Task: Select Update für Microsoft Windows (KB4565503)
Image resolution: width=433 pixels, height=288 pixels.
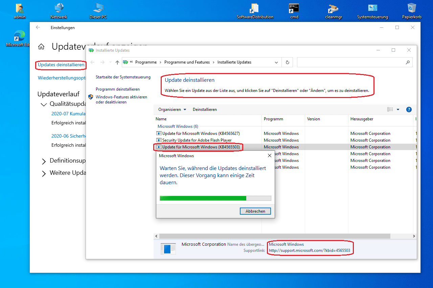Action: pyautogui.click(x=201, y=147)
